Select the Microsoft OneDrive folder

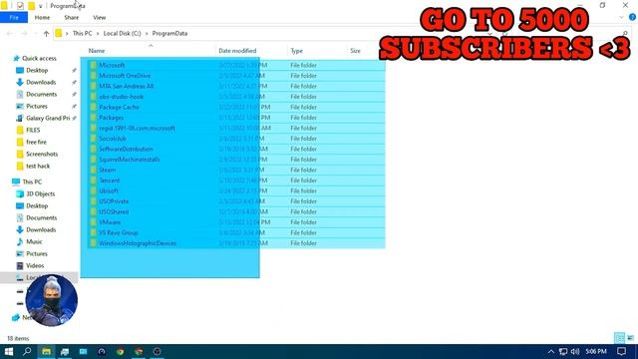(x=125, y=76)
